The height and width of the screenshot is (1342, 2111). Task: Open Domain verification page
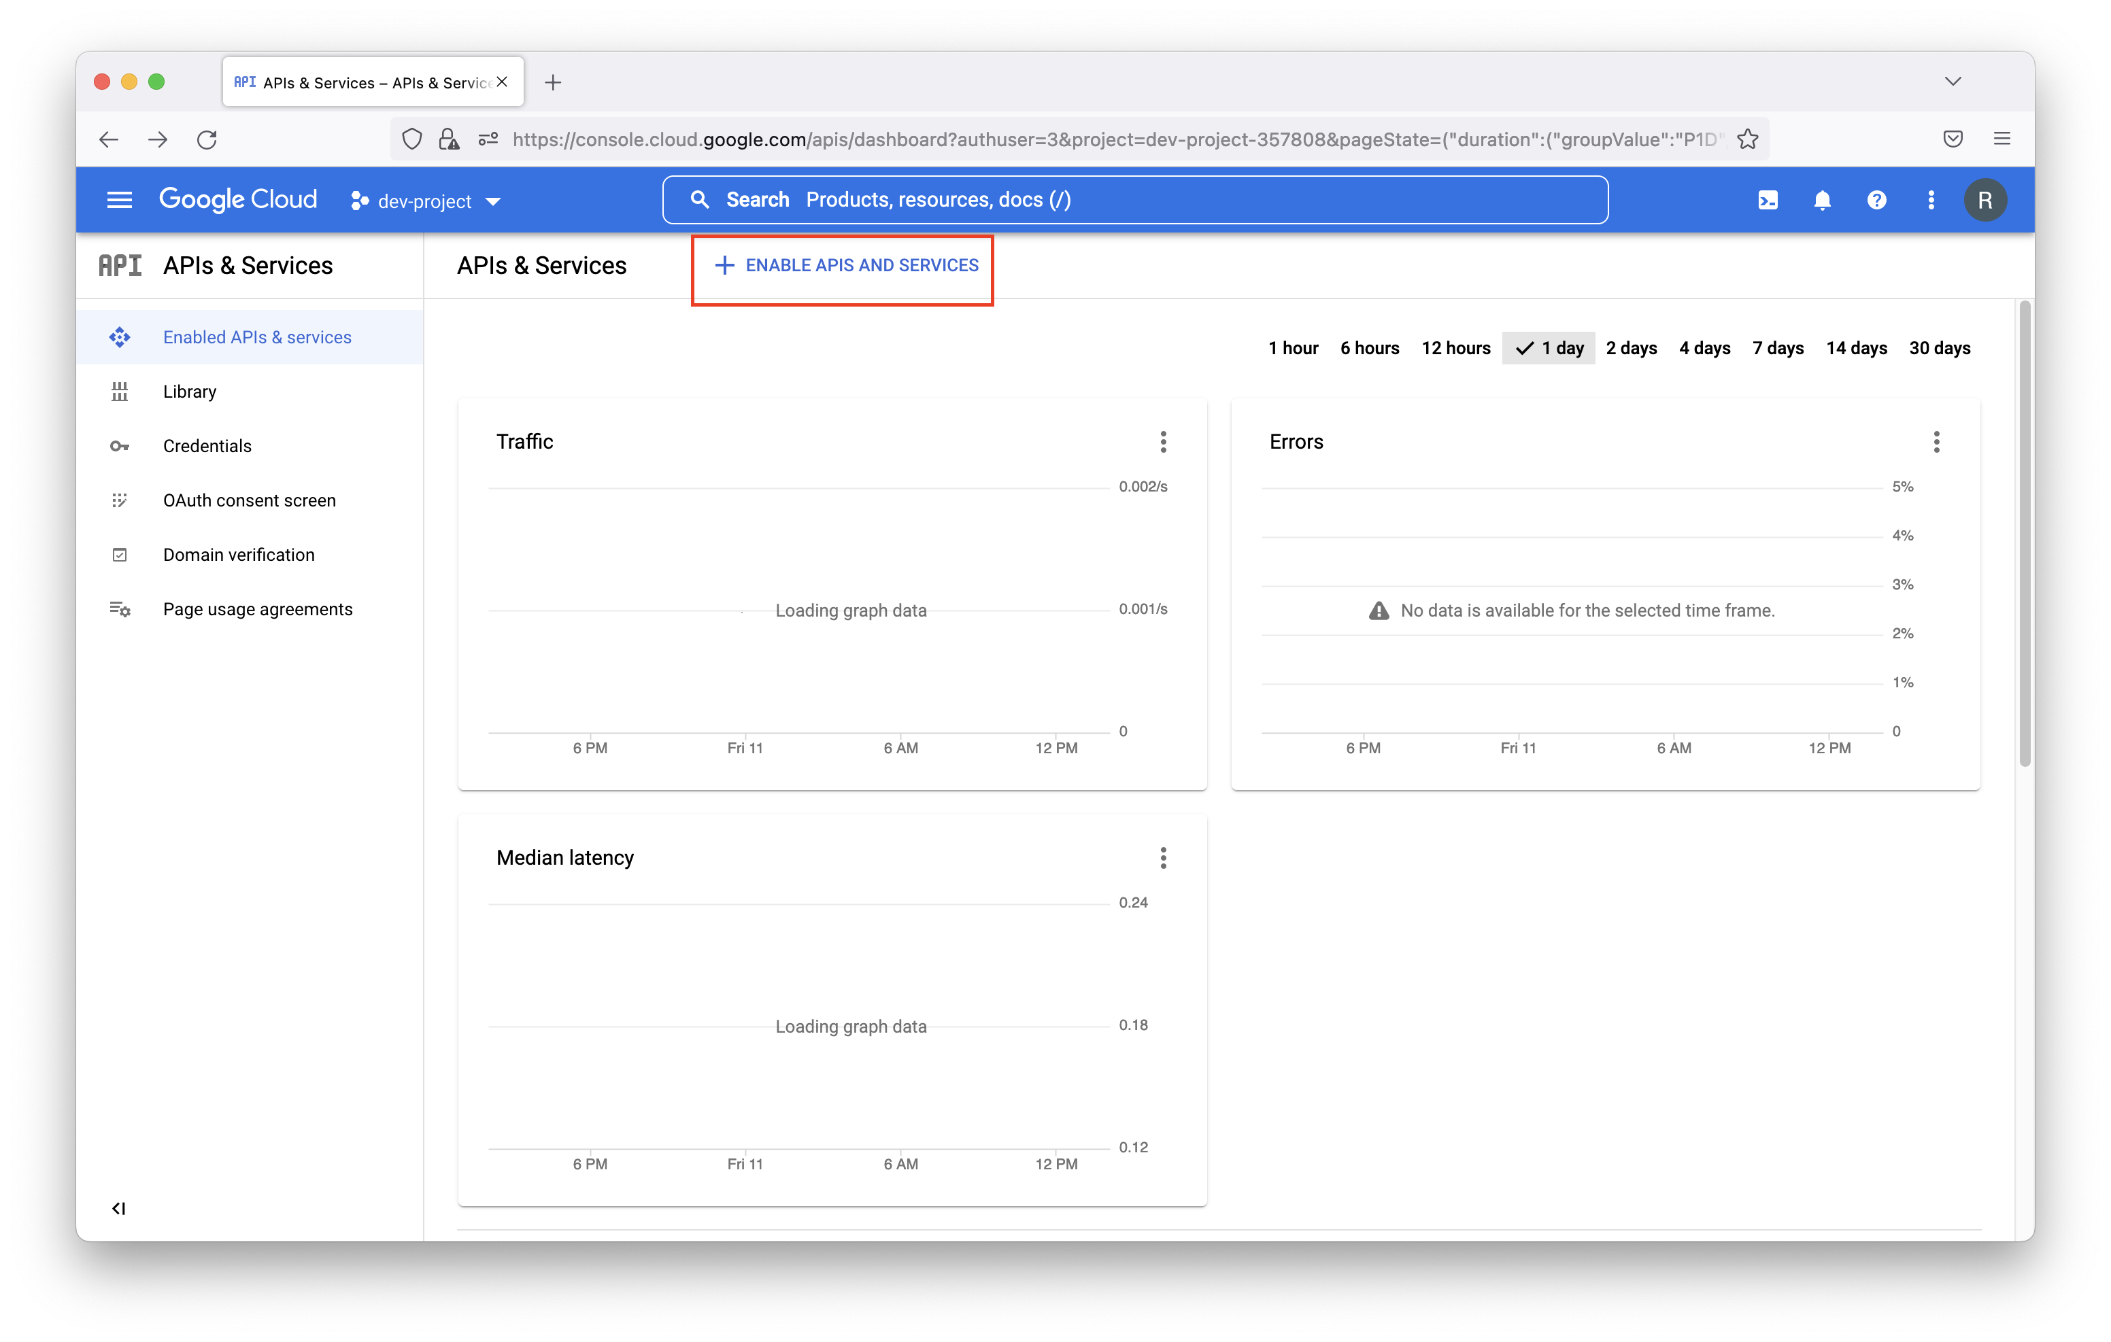(250, 555)
